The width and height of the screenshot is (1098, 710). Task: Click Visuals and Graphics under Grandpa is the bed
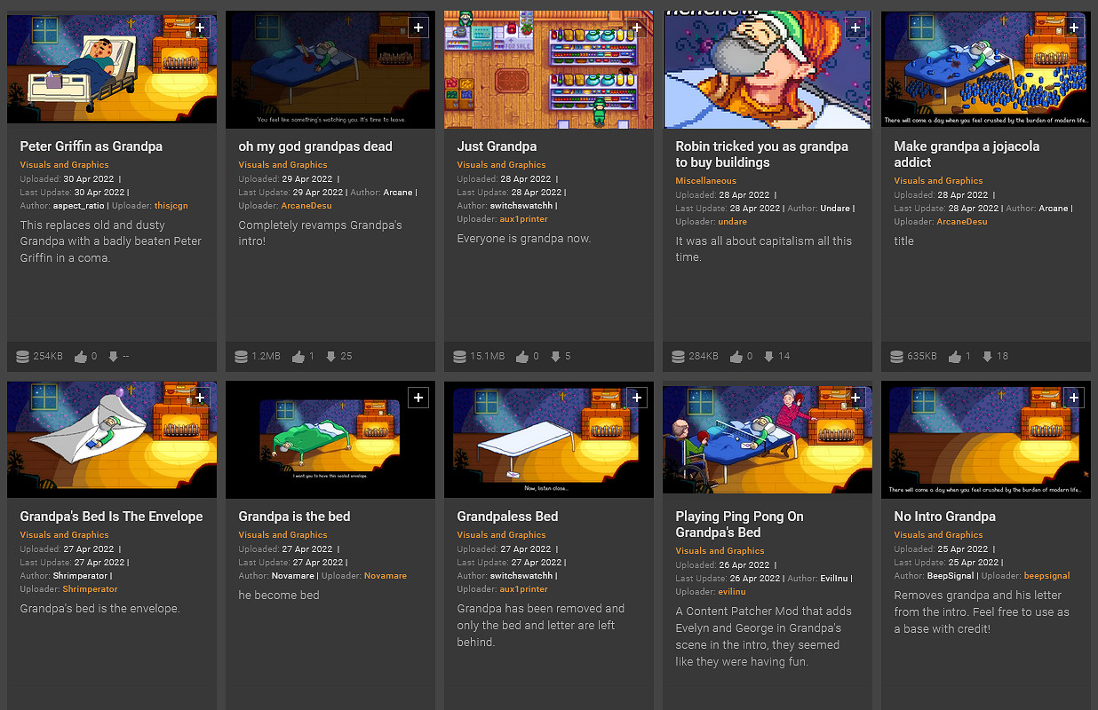tap(282, 535)
